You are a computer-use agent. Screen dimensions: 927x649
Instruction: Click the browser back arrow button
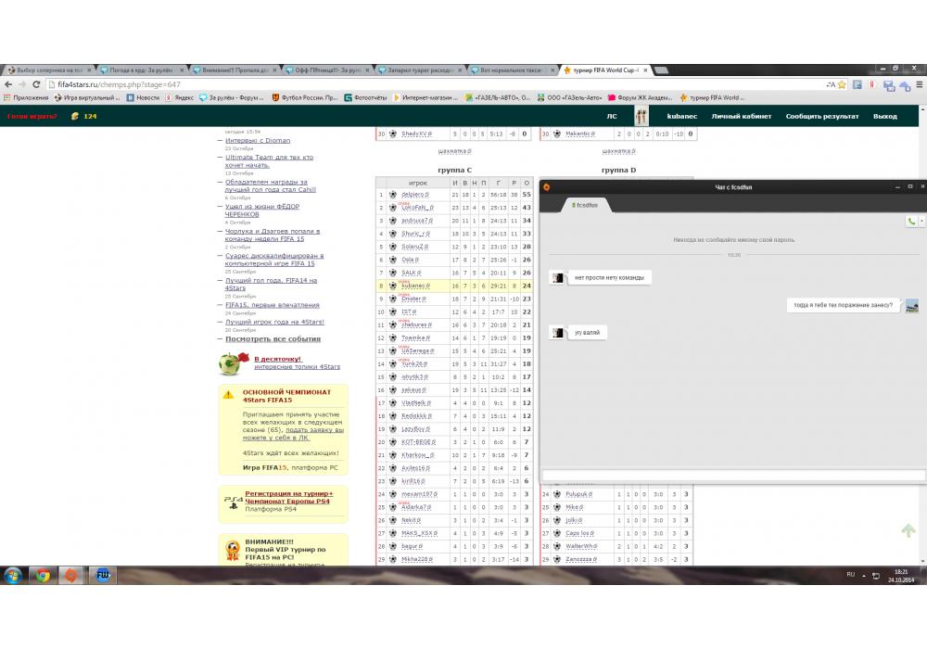(x=8, y=84)
